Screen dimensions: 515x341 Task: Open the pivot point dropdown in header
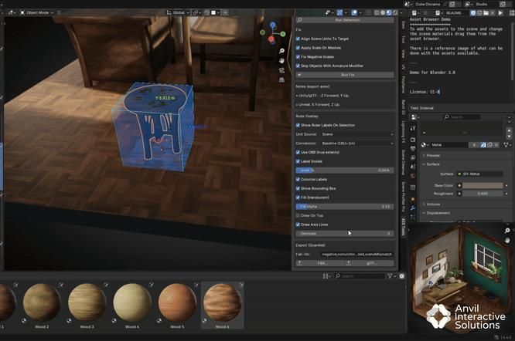pos(196,13)
